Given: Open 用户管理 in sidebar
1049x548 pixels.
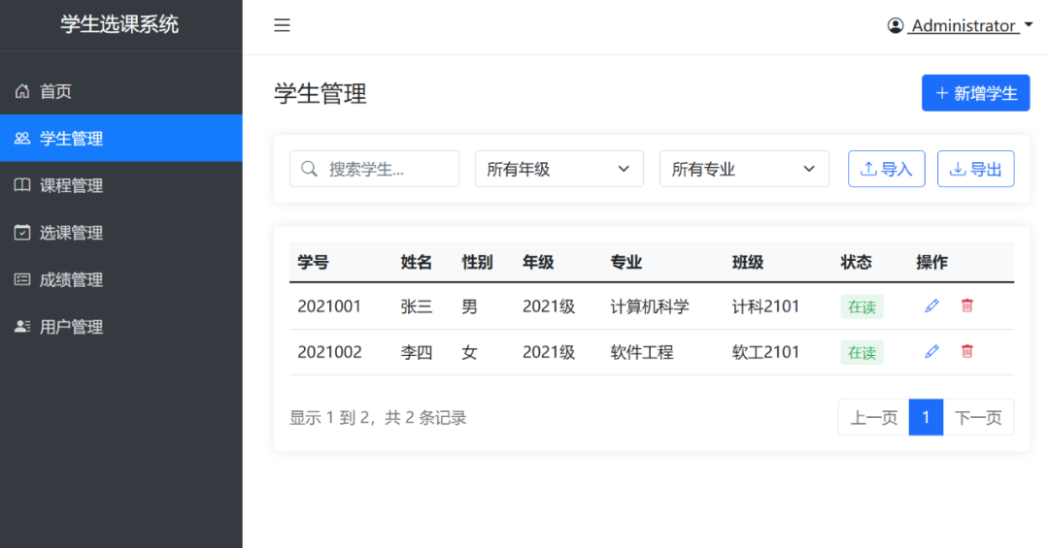Looking at the screenshot, I should (121, 327).
